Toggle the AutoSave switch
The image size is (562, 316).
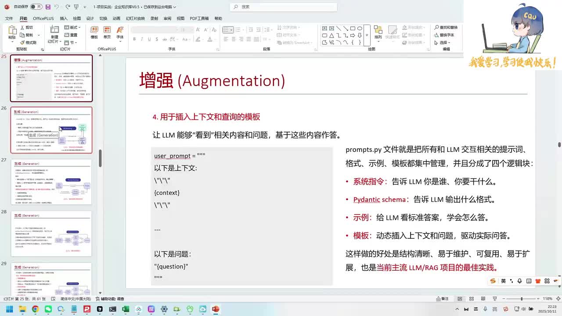(x=36, y=7)
